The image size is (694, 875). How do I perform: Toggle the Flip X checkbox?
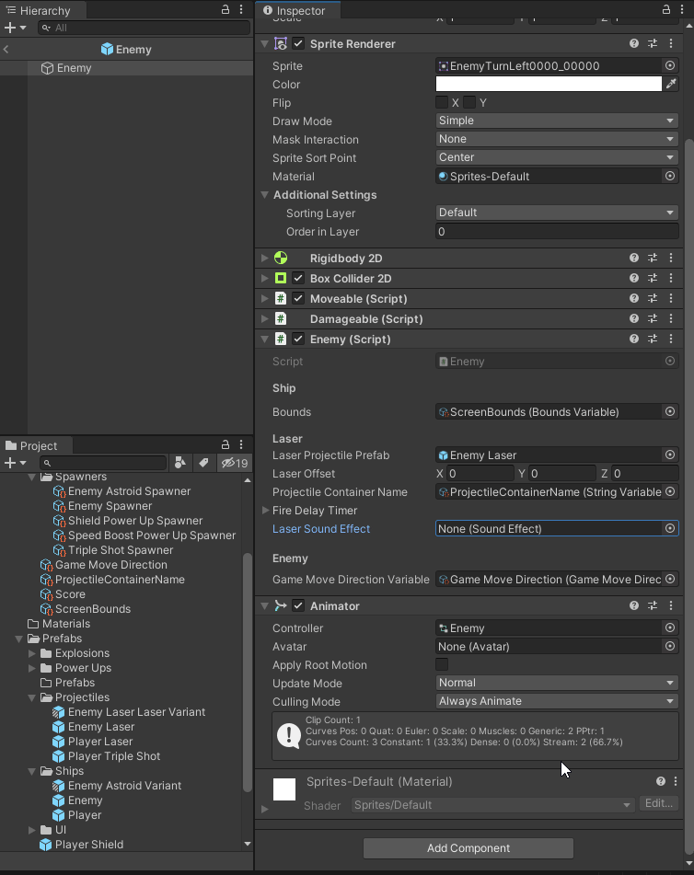(442, 102)
